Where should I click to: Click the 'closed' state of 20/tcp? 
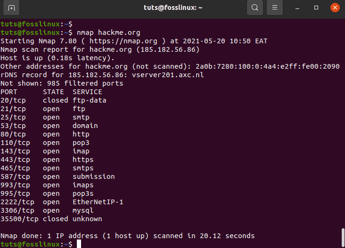[56, 100]
